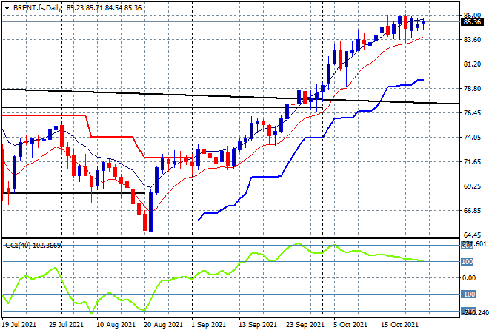Click the triangle arrow before BRENT.fs

(7, 8)
